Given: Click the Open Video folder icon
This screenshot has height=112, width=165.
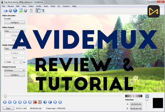Looking at the screenshot, I should pos(6,11).
